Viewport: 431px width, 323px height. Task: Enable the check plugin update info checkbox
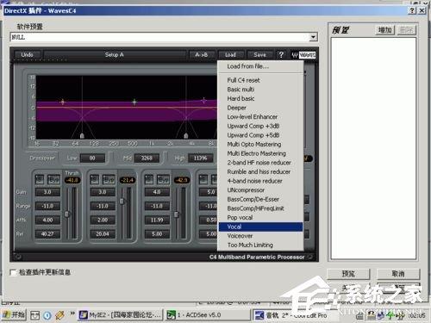(x=13, y=272)
